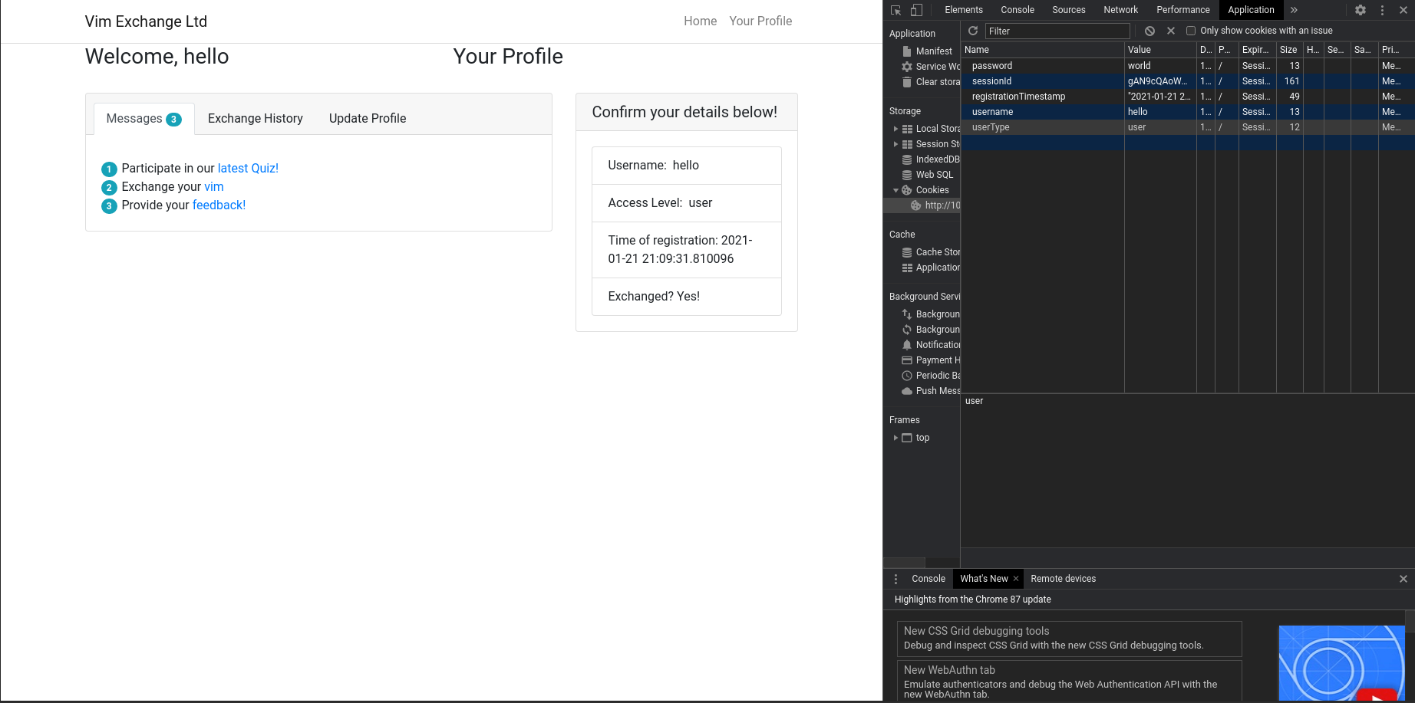Open DevTools settings gear
This screenshot has height=703, width=1415.
click(x=1361, y=10)
